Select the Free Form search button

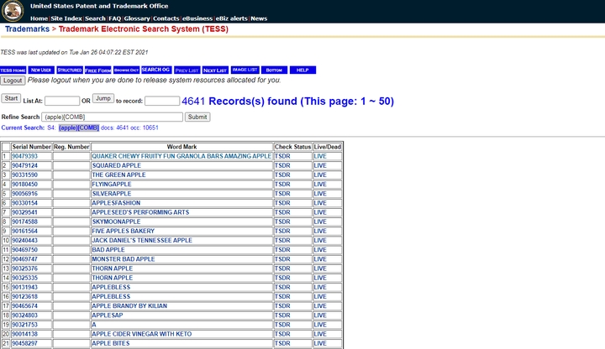point(98,70)
